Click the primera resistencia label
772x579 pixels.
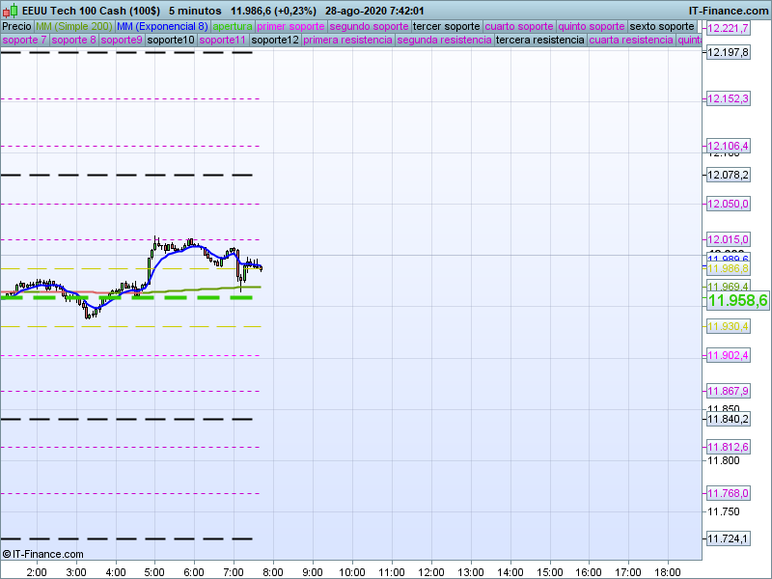[347, 41]
